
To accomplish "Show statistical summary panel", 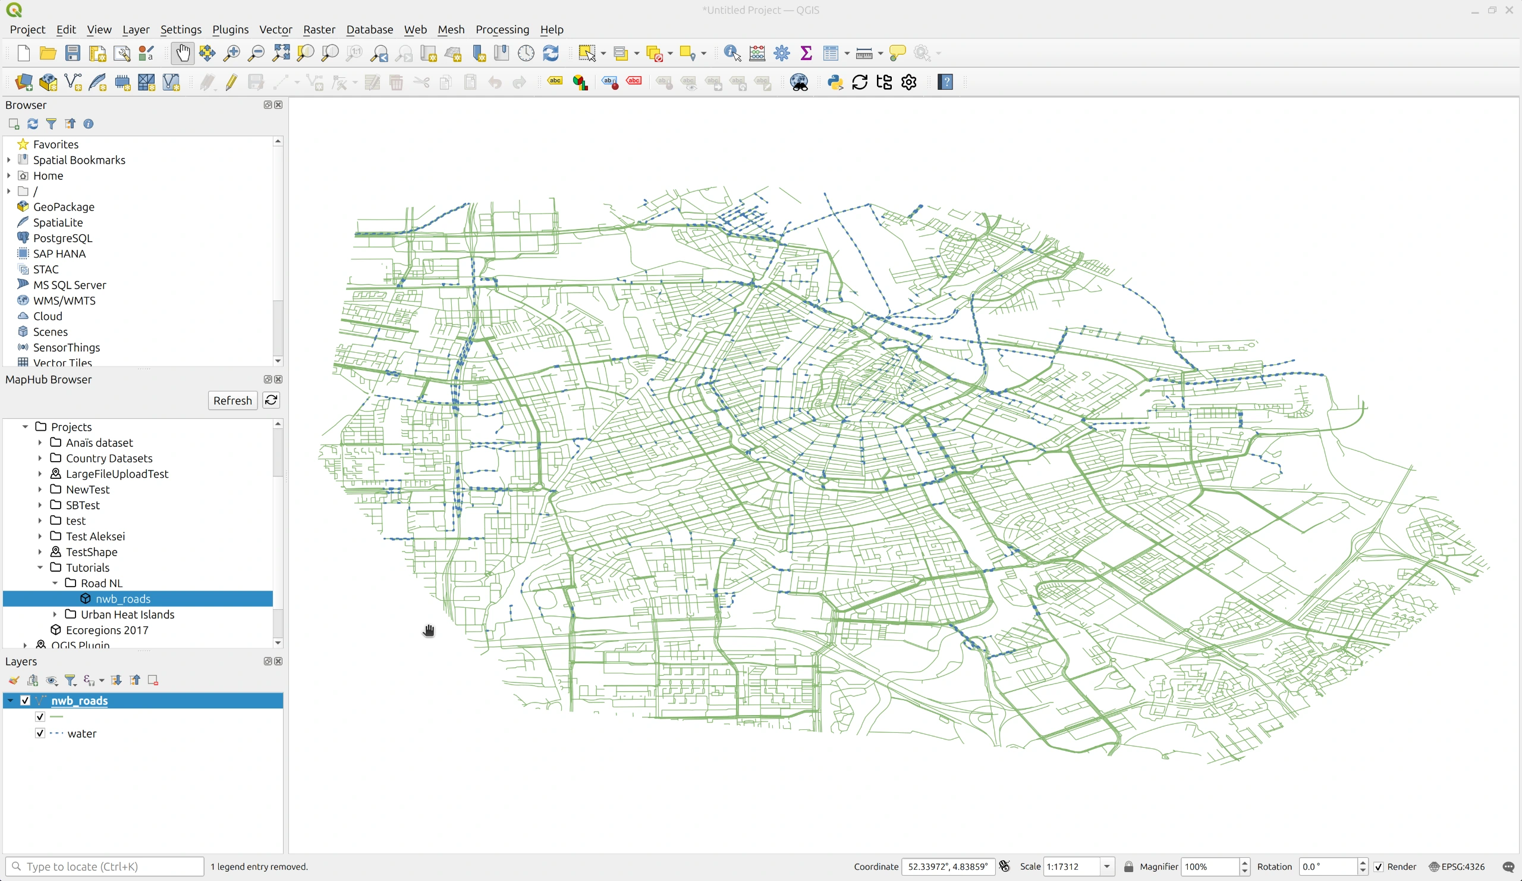I will pos(806,53).
